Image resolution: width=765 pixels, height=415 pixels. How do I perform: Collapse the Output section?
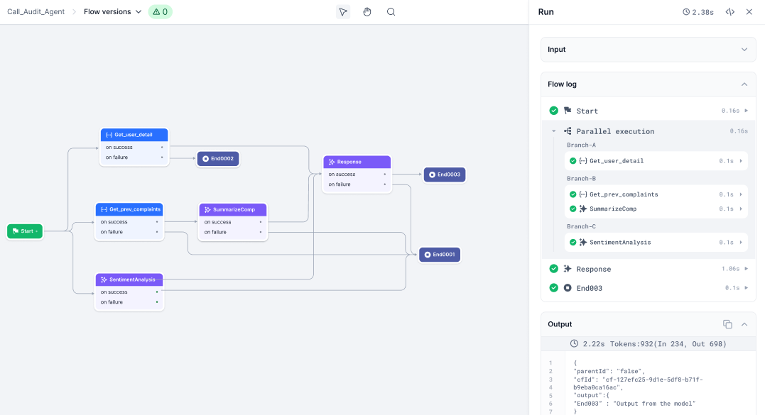(744, 324)
